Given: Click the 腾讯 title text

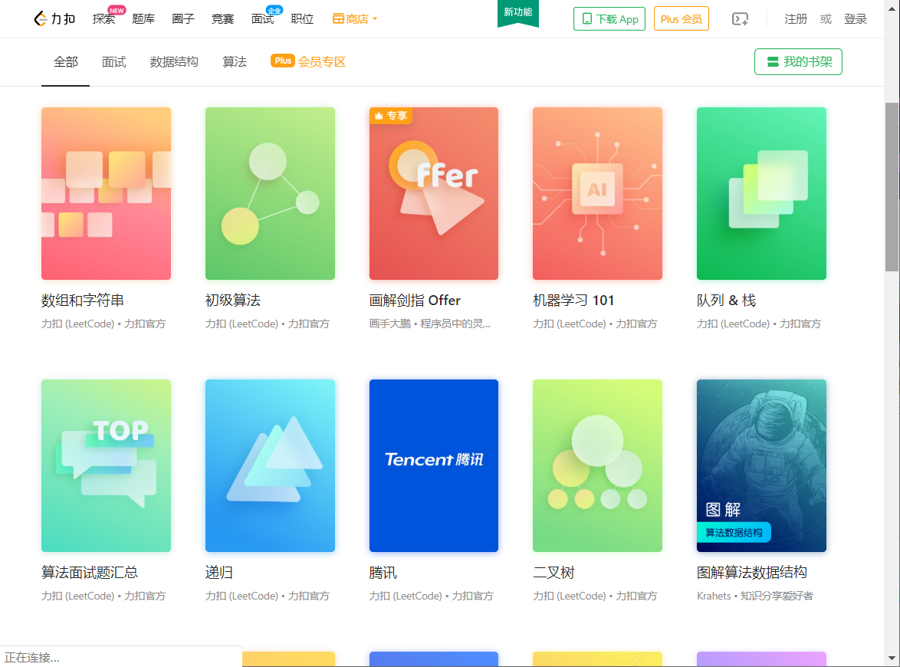Looking at the screenshot, I should [383, 572].
